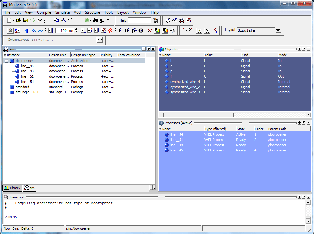Open an existing file from the toolbar

[x=18, y=20]
